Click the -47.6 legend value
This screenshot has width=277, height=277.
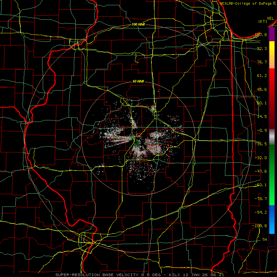261,171
